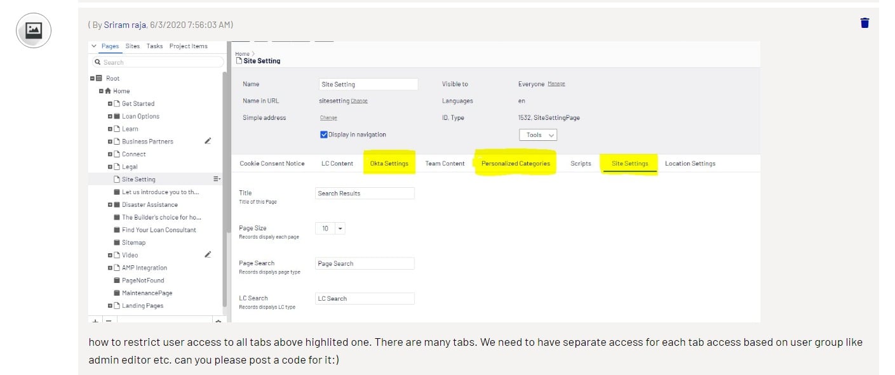
Task: Click the image avatar icon beside the post
Action: [34, 30]
